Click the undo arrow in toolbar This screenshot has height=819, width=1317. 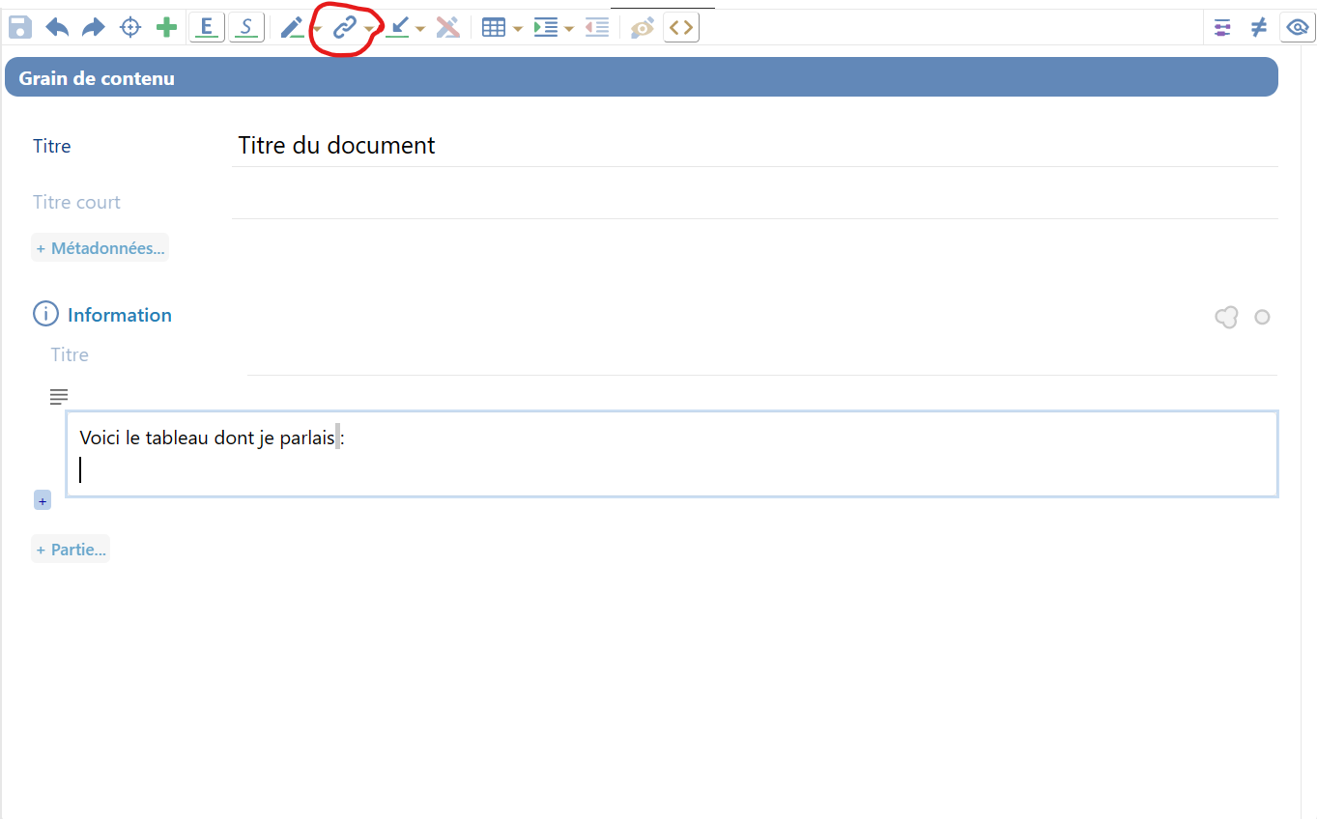pos(57,27)
